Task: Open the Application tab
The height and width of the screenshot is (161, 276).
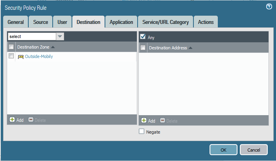Action: 121,22
